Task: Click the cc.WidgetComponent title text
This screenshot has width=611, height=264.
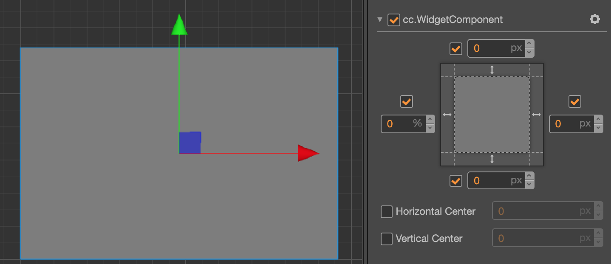Action: click(x=453, y=20)
